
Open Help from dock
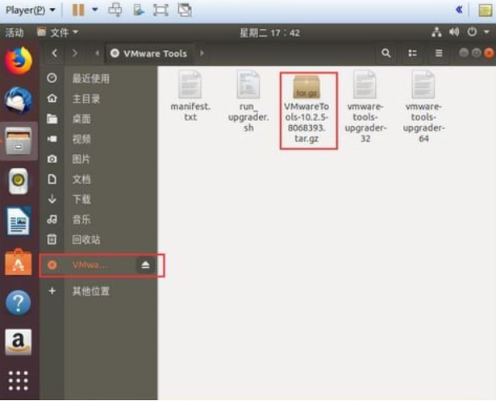coord(19,303)
